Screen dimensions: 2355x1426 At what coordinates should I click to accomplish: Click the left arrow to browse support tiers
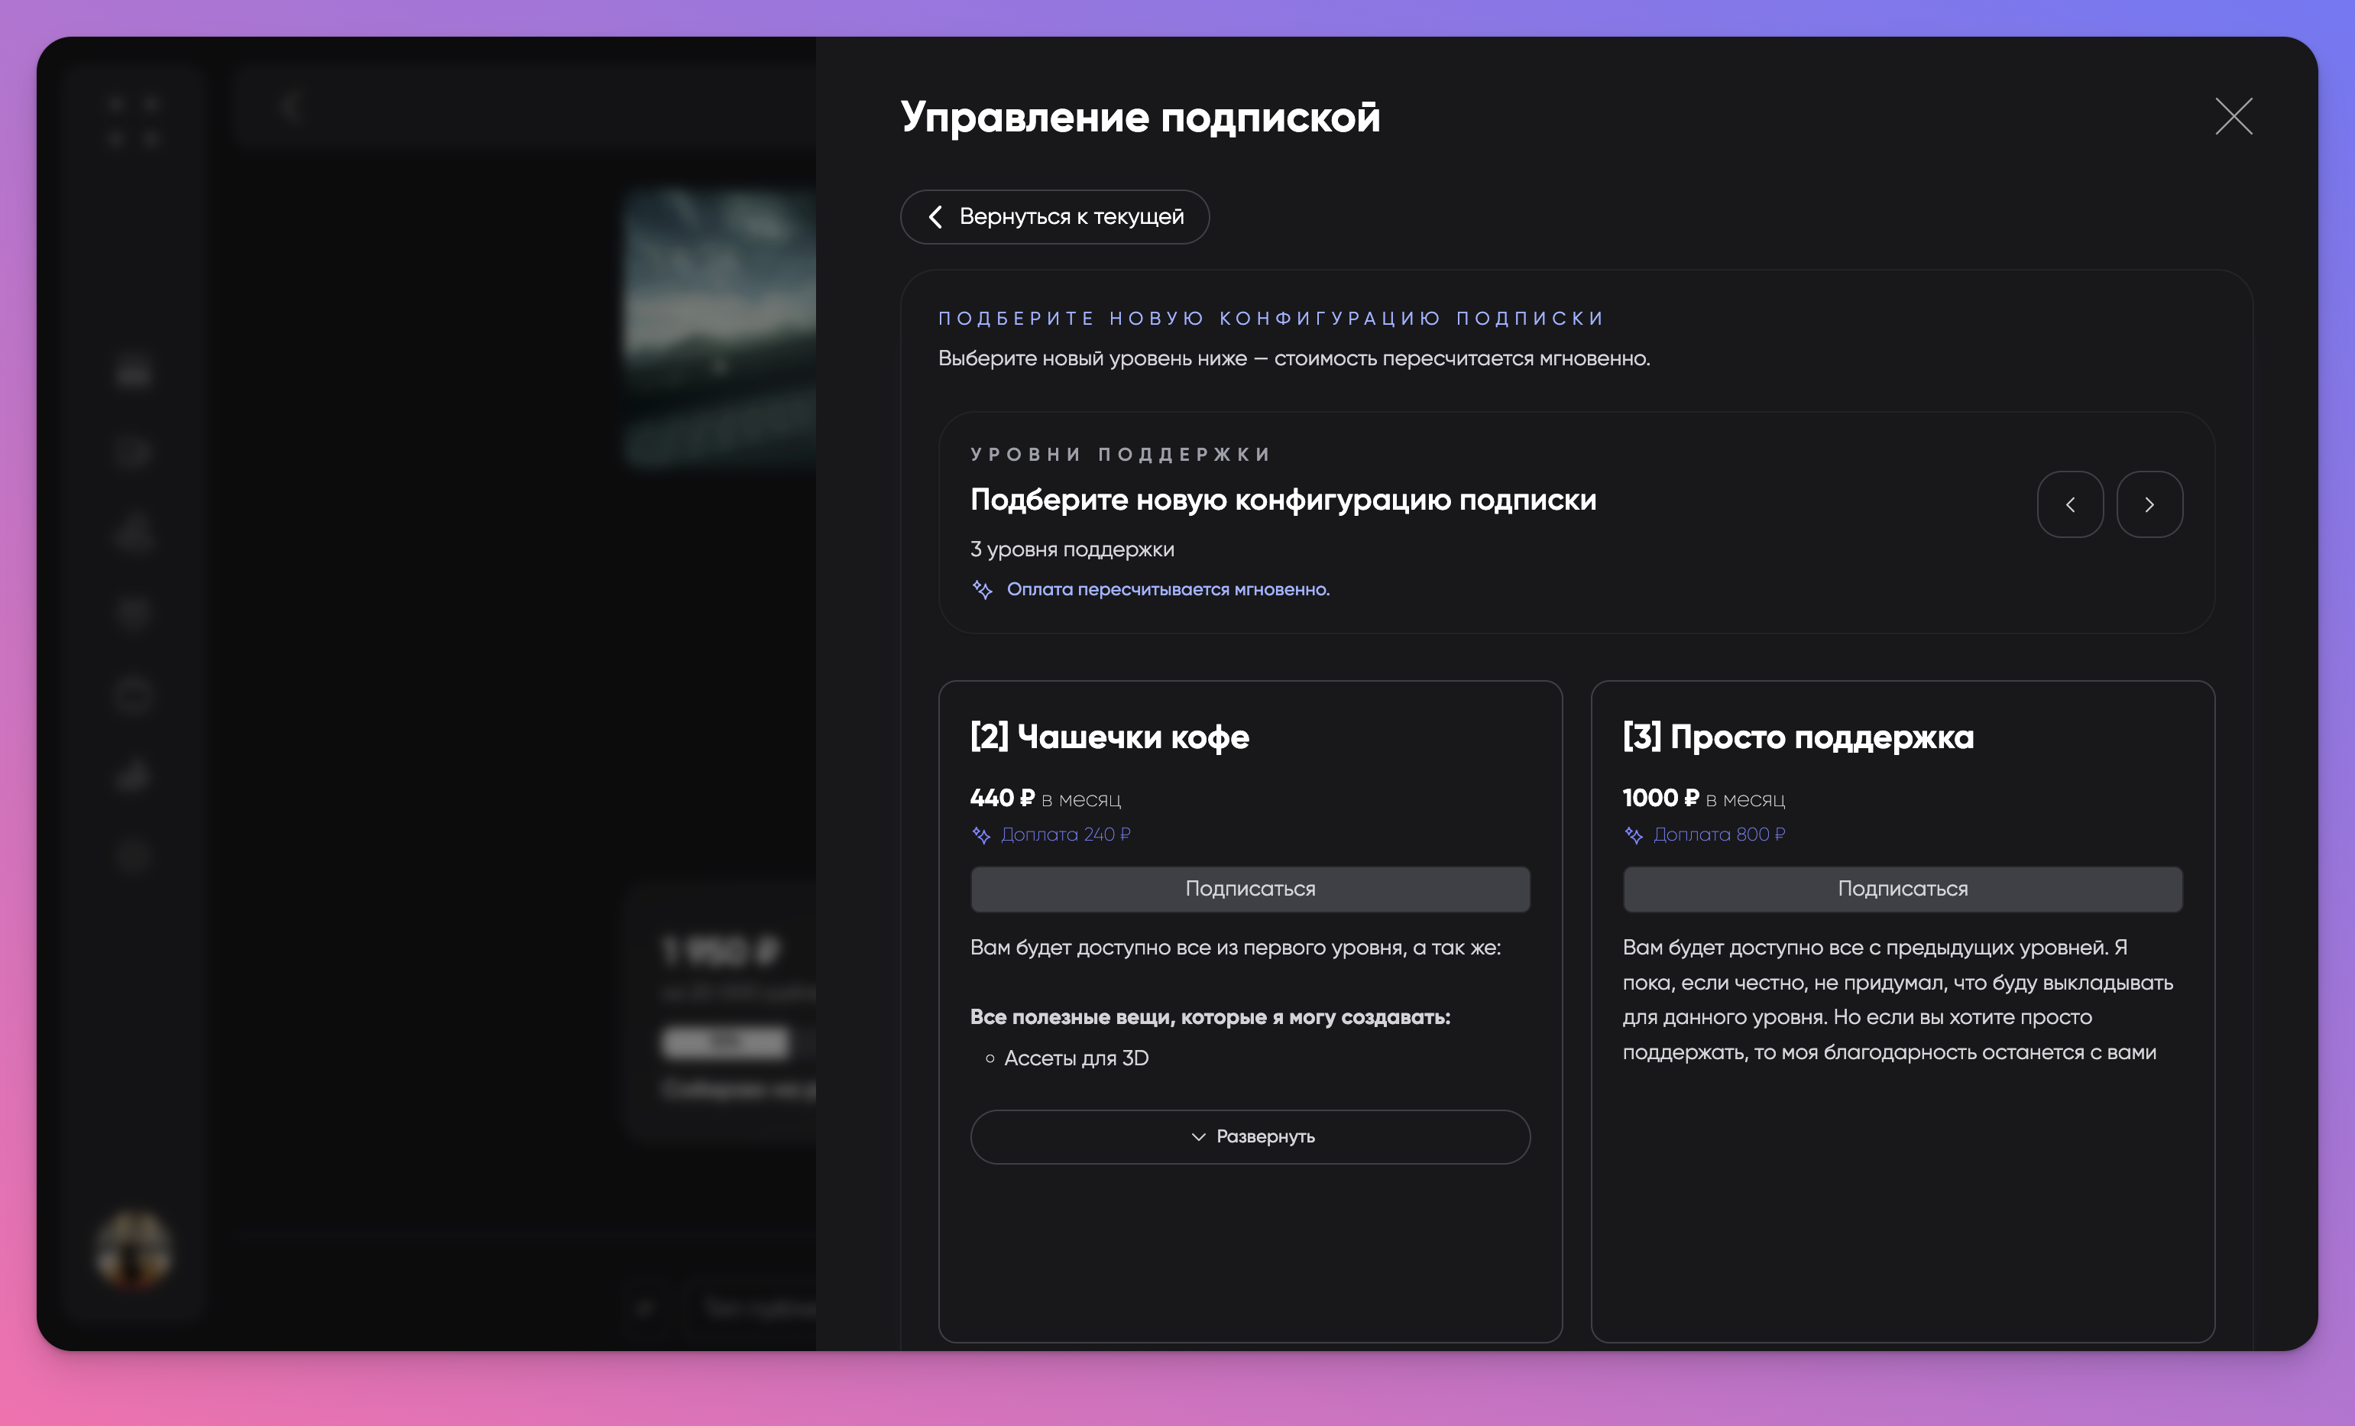[x=2072, y=504]
